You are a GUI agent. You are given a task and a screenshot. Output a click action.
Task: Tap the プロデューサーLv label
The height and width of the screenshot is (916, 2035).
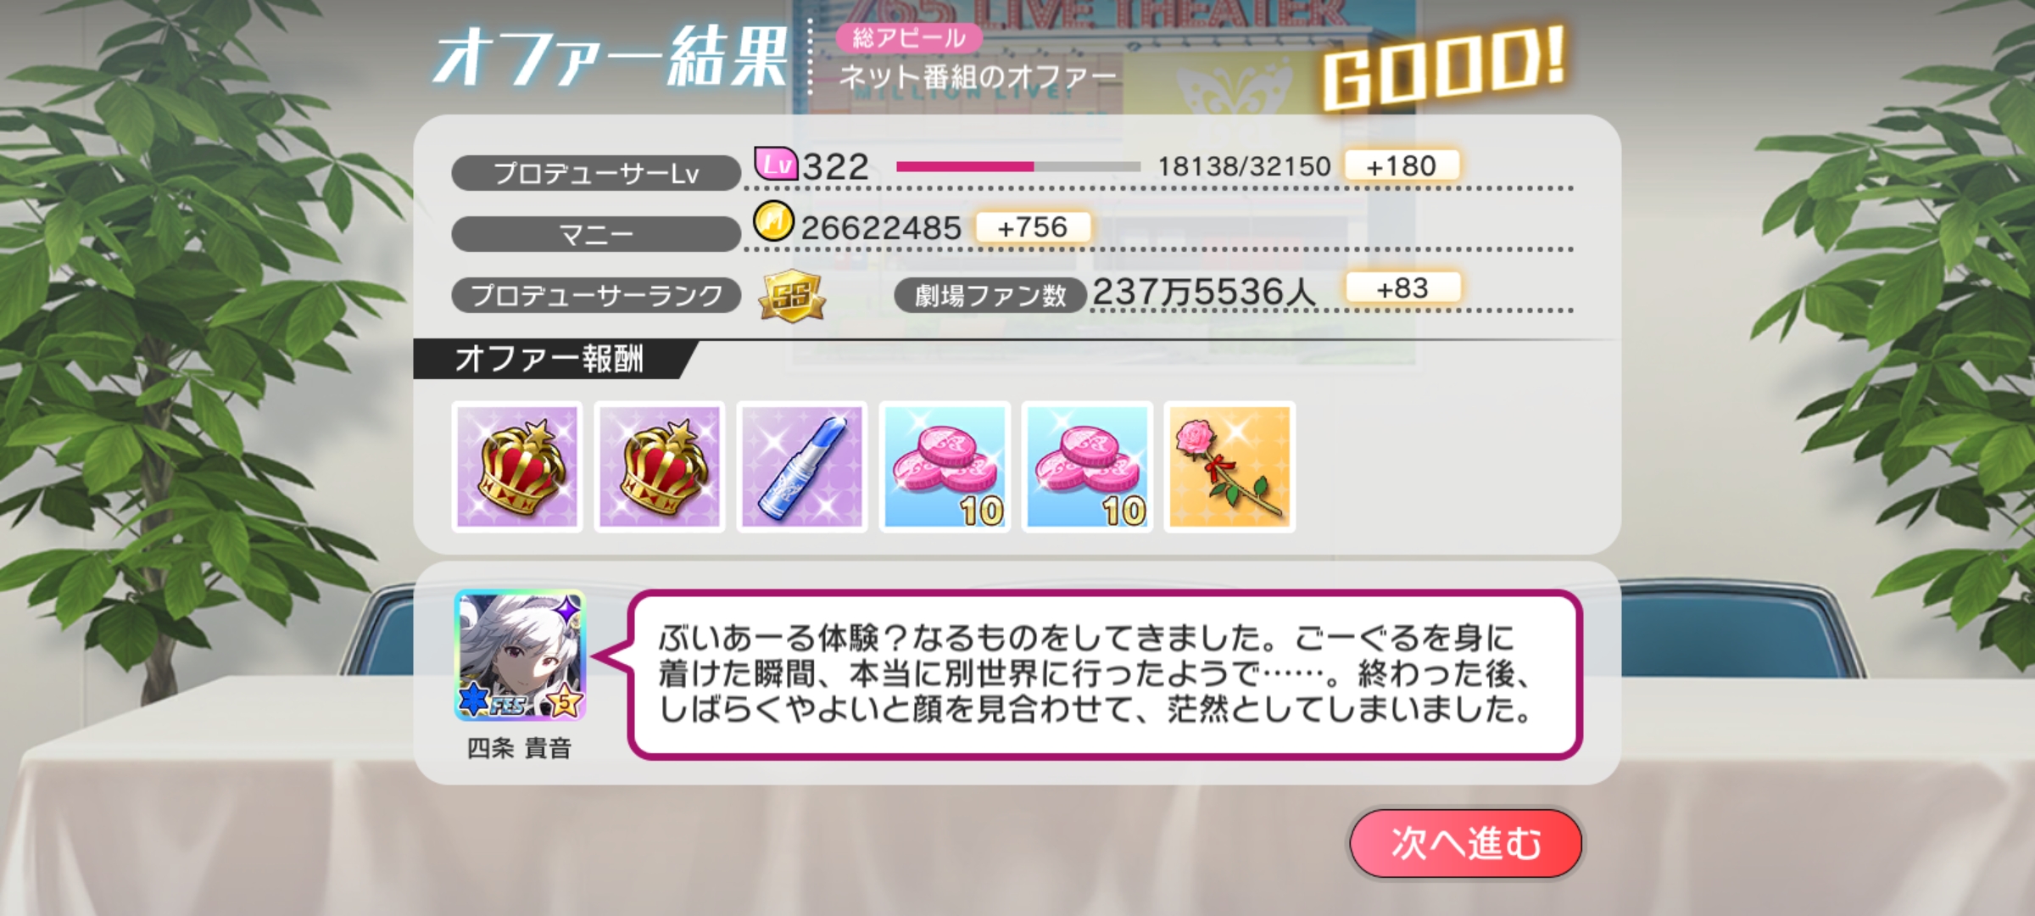tap(596, 173)
